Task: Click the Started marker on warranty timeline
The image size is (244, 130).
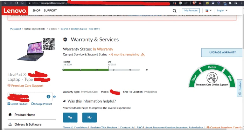Action: click(x=64, y=70)
